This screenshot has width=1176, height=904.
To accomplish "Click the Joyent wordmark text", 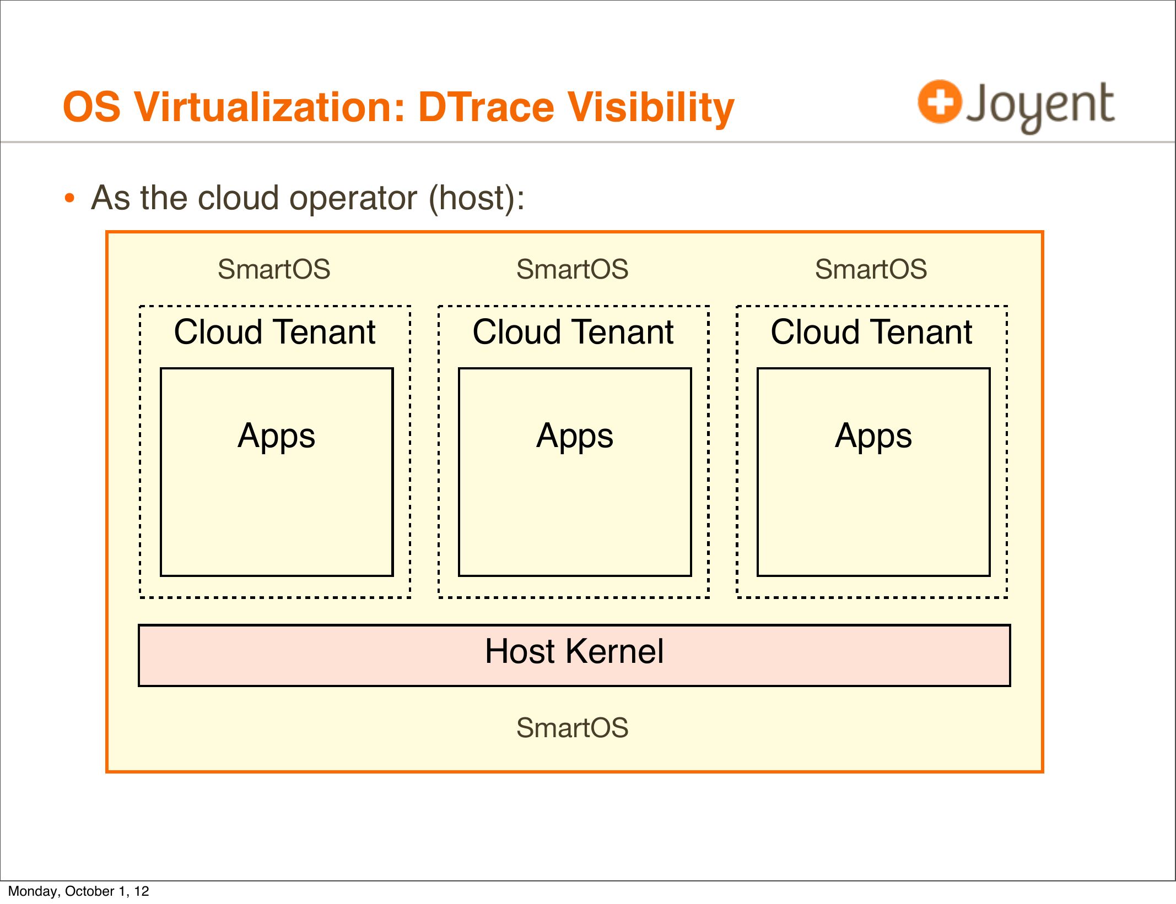I will 1040,105.
